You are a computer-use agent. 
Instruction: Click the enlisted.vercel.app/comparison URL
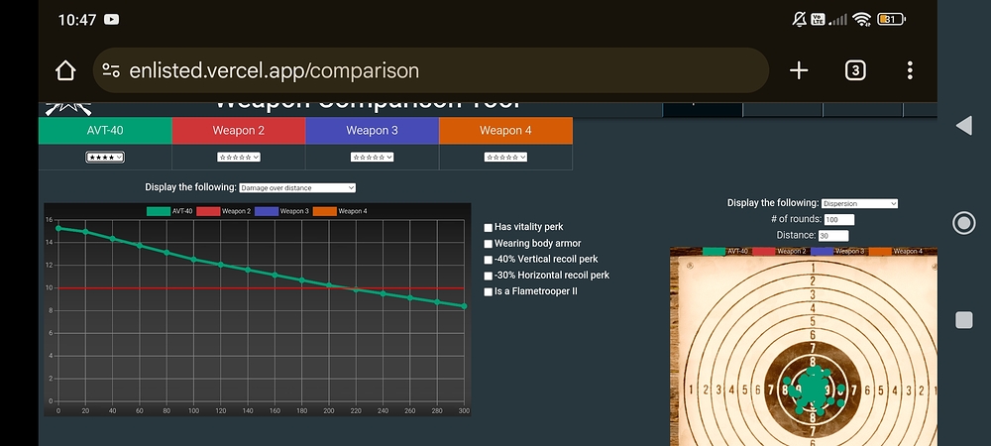pos(275,71)
